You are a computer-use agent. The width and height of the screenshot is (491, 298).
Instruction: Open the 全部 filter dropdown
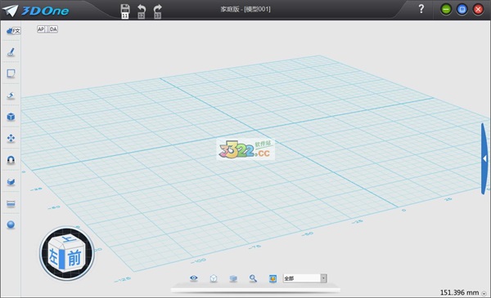coord(305,278)
